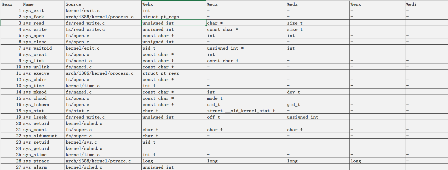Select the "sys_alarm" name cell
Screen dimensions: 448x170
[x=43, y=167]
